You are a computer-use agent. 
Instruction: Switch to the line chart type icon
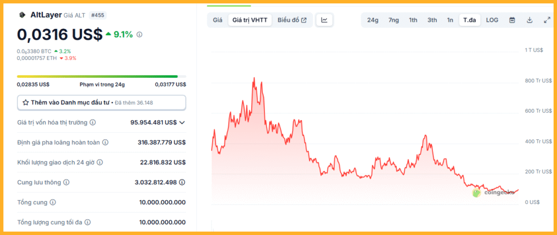324,20
